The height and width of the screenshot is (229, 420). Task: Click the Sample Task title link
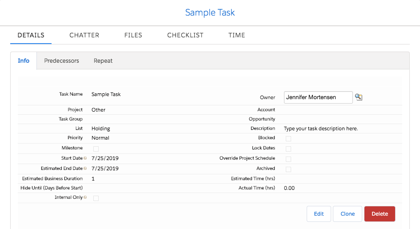[210, 12]
